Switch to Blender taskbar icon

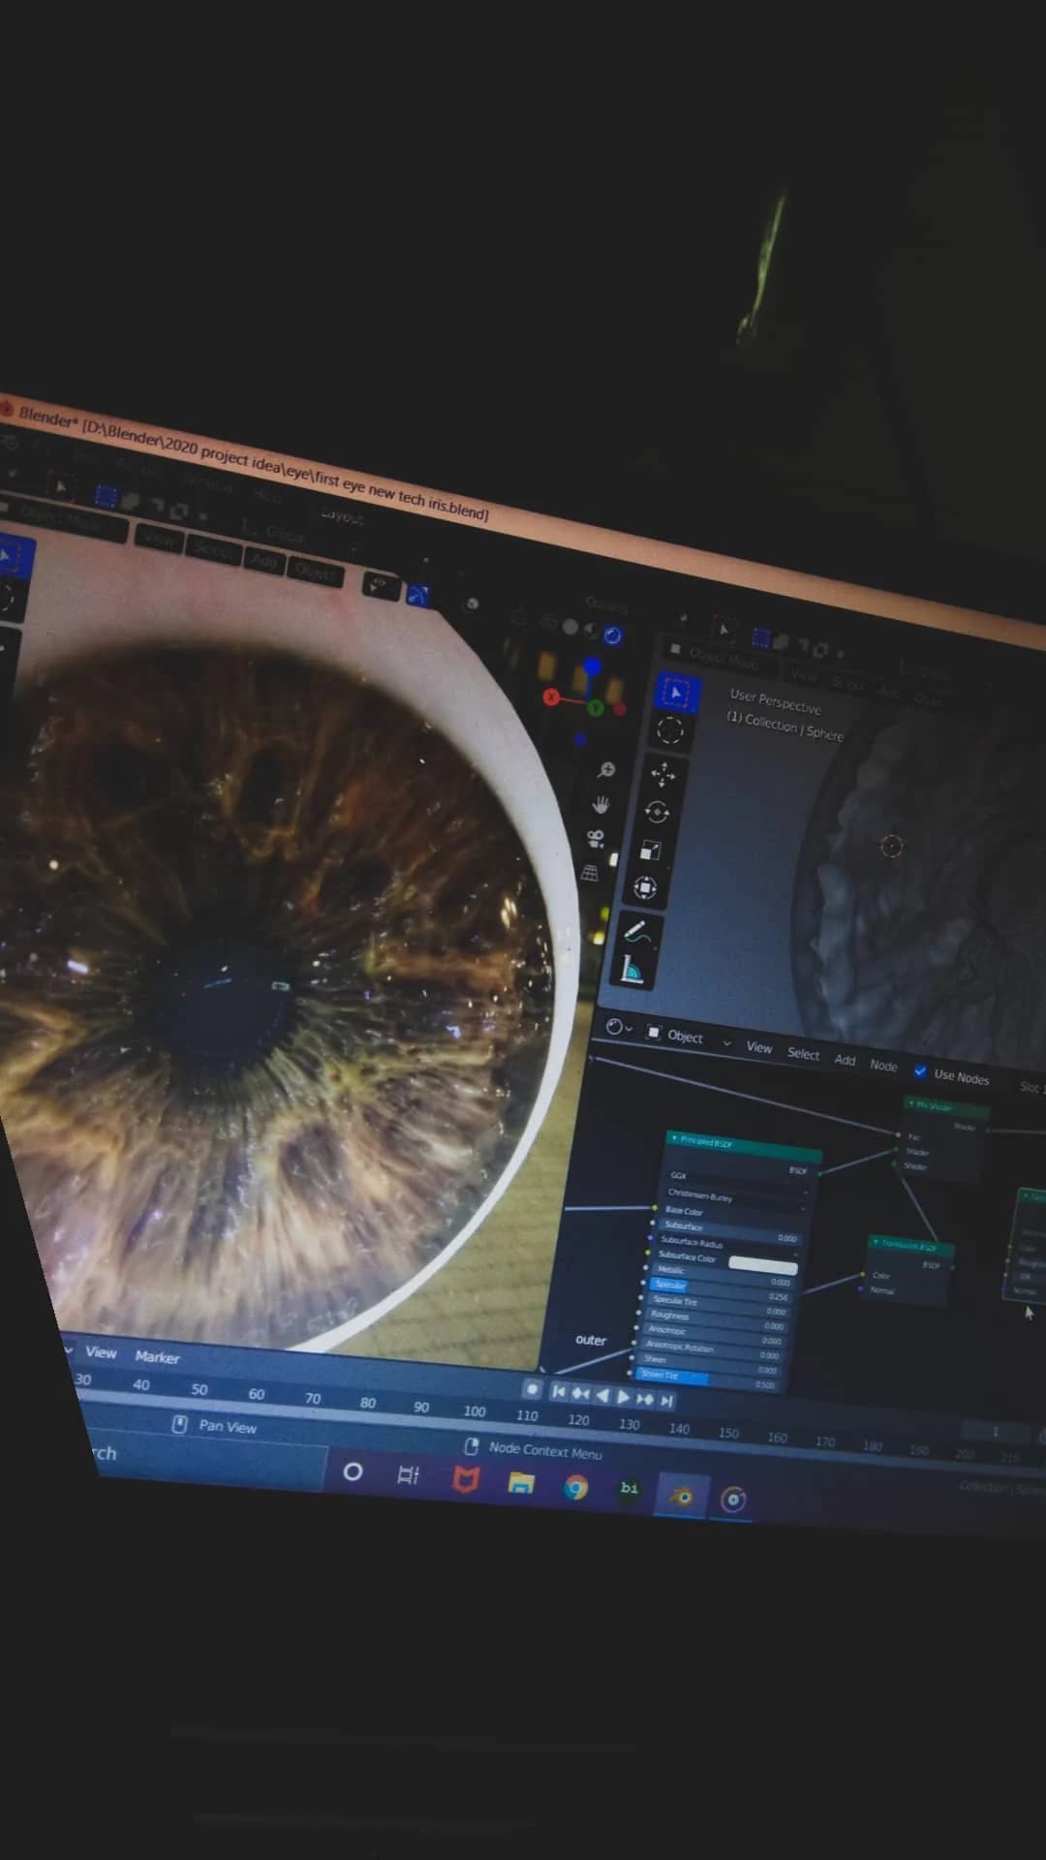(682, 1497)
